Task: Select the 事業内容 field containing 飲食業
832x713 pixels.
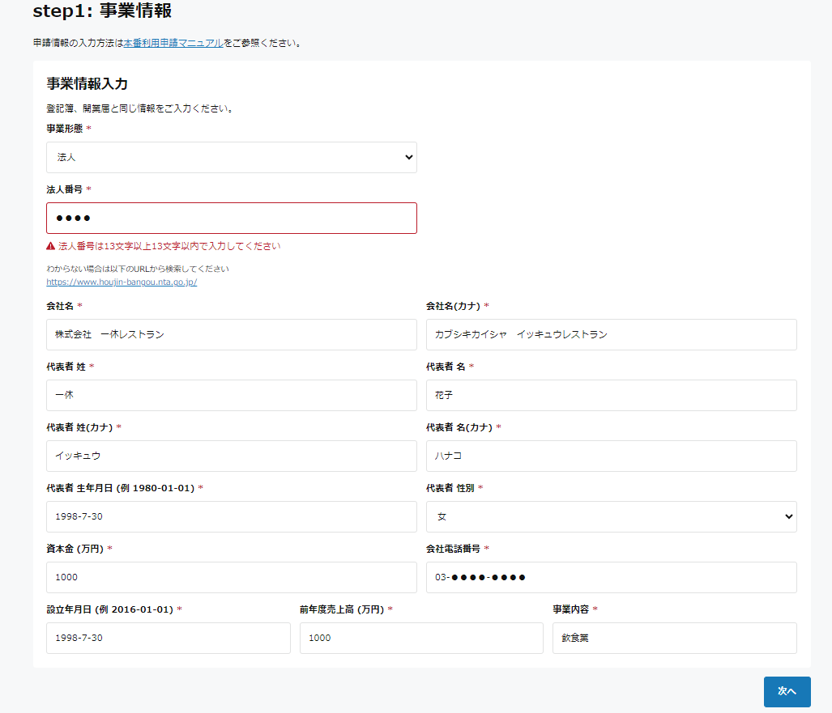Action: pyautogui.click(x=674, y=638)
